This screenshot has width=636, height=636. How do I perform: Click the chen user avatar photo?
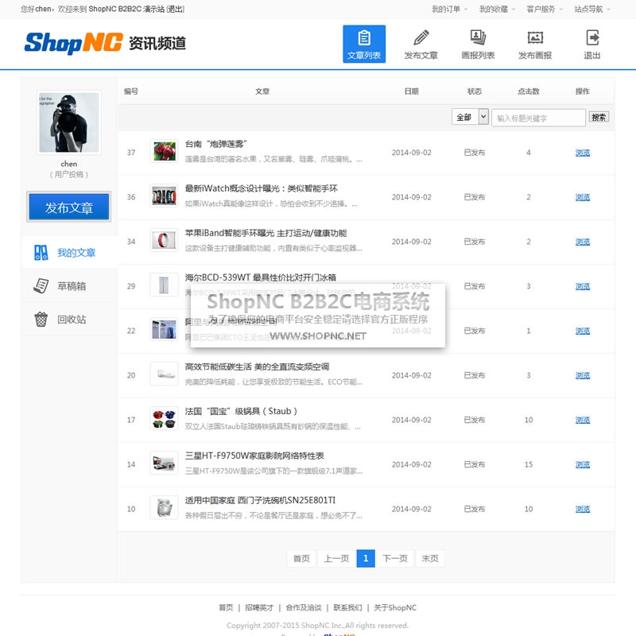[69, 122]
